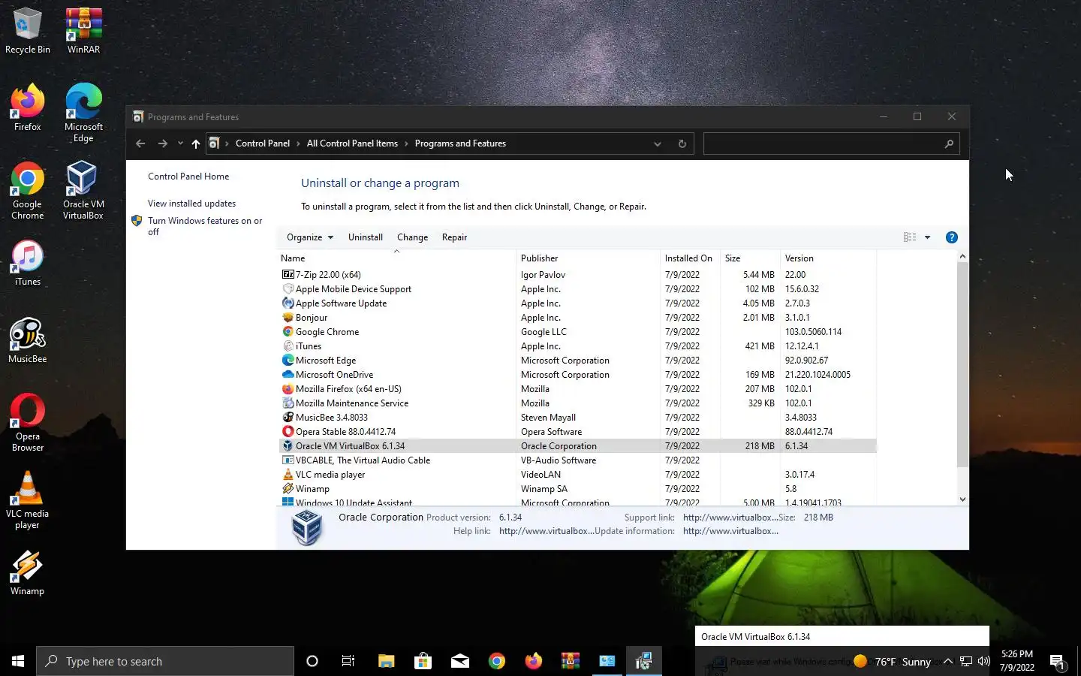Open Task View on the taskbar
Screen dimensions: 1081x676
coord(348,661)
